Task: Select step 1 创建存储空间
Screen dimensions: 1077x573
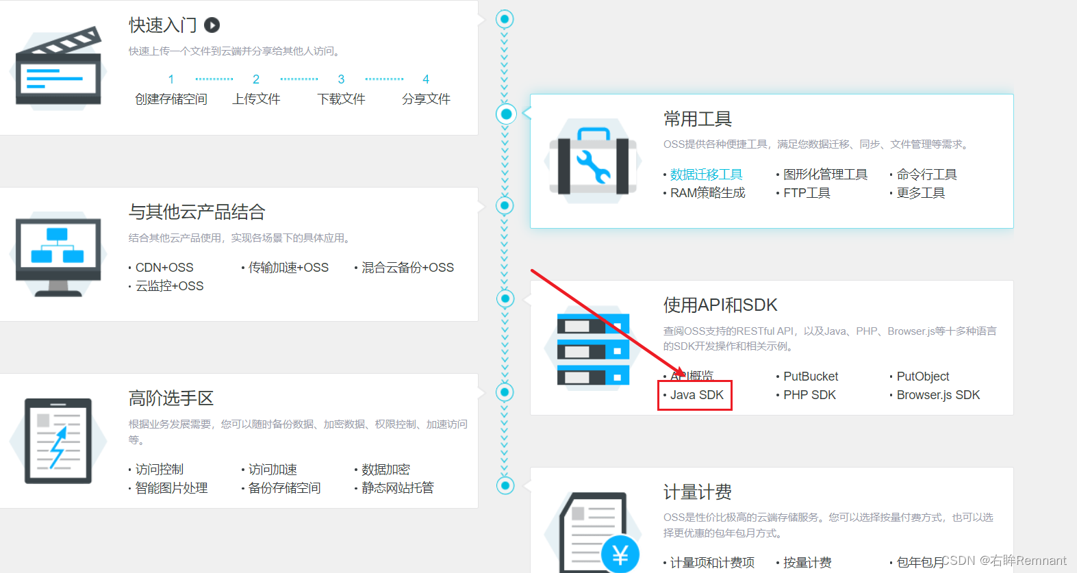Action: click(171, 90)
